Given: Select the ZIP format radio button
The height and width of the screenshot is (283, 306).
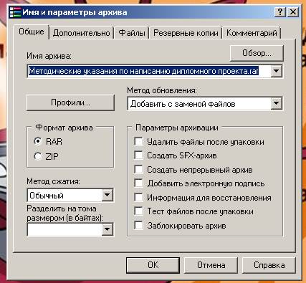Looking at the screenshot, I should click(38, 156).
